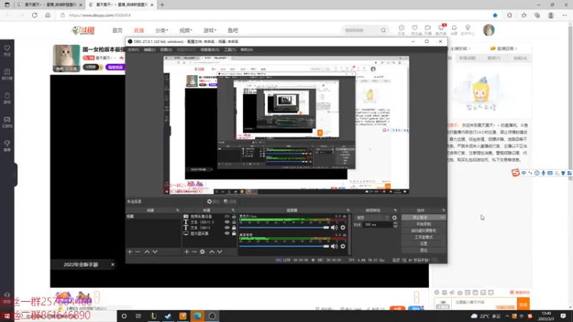The width and height of the screenshot is (573, 322).
Task: Toggle lock of the text (GDI+) 2 source
Action: (234, 222)
